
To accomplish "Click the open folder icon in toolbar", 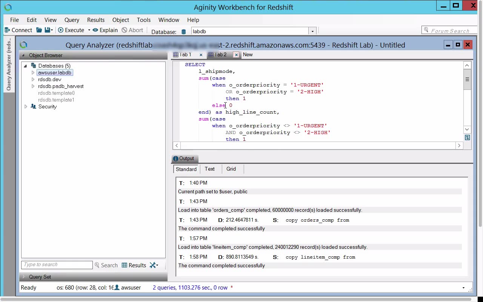I will [39, 30].
